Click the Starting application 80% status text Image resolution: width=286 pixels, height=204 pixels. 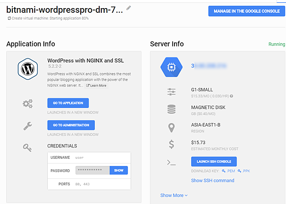[x=69, y=18]
